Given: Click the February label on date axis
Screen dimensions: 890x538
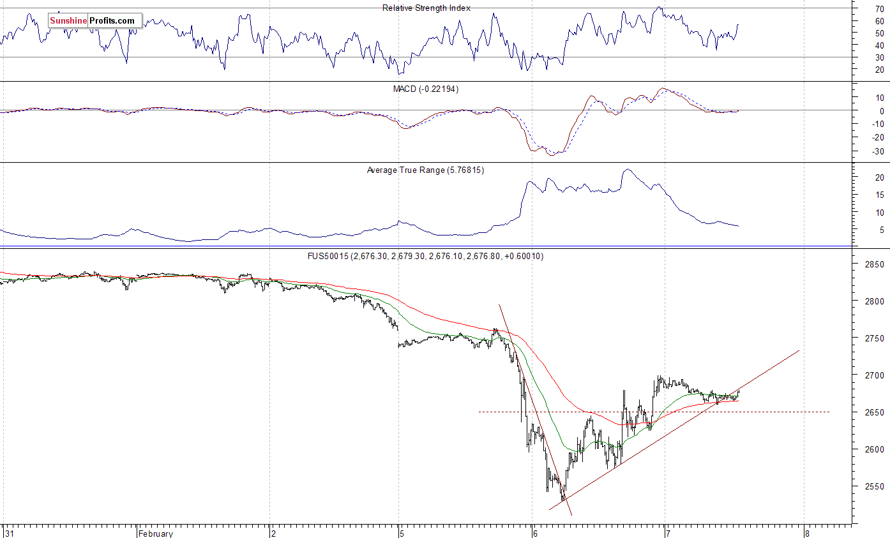Looking at the screenshot, I should [x=156, y=533].
